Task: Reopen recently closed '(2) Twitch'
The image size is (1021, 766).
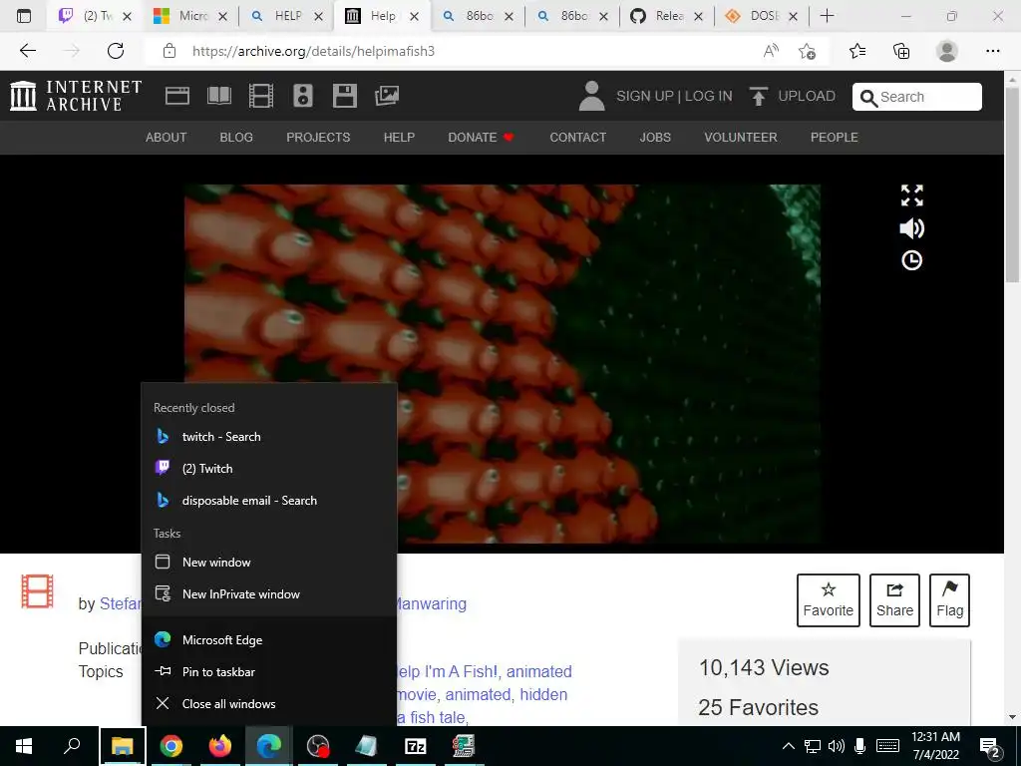Action: pos(269,469)
